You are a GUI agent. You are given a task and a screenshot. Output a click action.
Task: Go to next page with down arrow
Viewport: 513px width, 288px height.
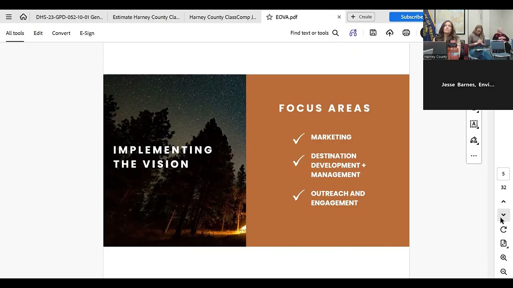coord(503,215)
